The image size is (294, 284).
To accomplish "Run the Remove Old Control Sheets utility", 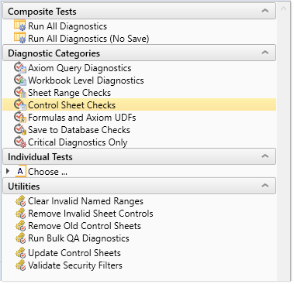I will (85, 226).
